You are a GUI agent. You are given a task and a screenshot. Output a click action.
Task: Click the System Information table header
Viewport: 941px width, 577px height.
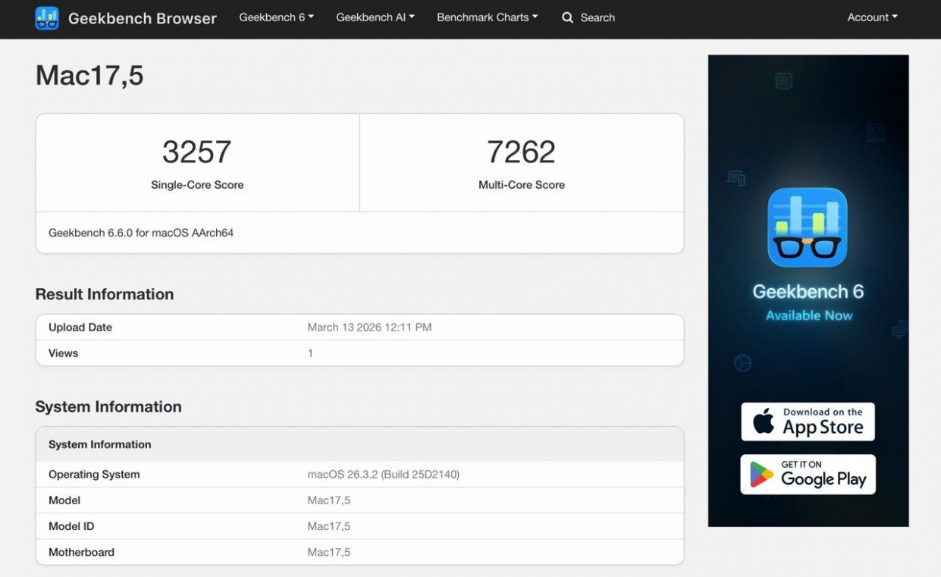point(100,444)
